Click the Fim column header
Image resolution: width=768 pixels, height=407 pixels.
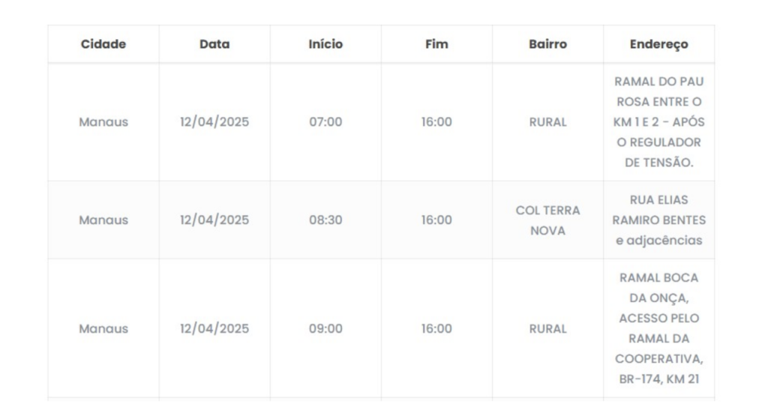tap(436, 44)
